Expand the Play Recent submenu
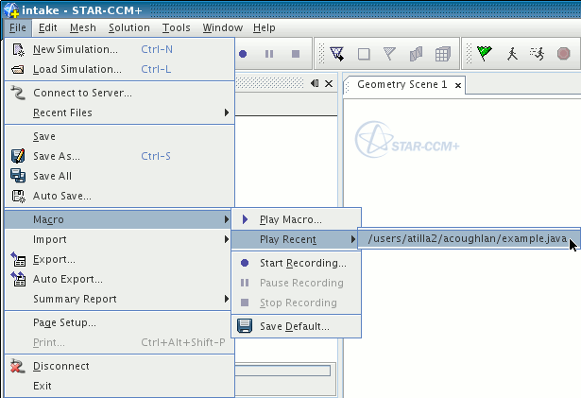Image resolution: width=581 pixels, height=398 pixels. pos(296,239)
